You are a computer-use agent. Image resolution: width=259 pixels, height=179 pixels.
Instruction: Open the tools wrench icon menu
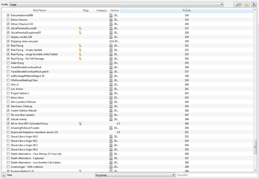click(238, 4)
